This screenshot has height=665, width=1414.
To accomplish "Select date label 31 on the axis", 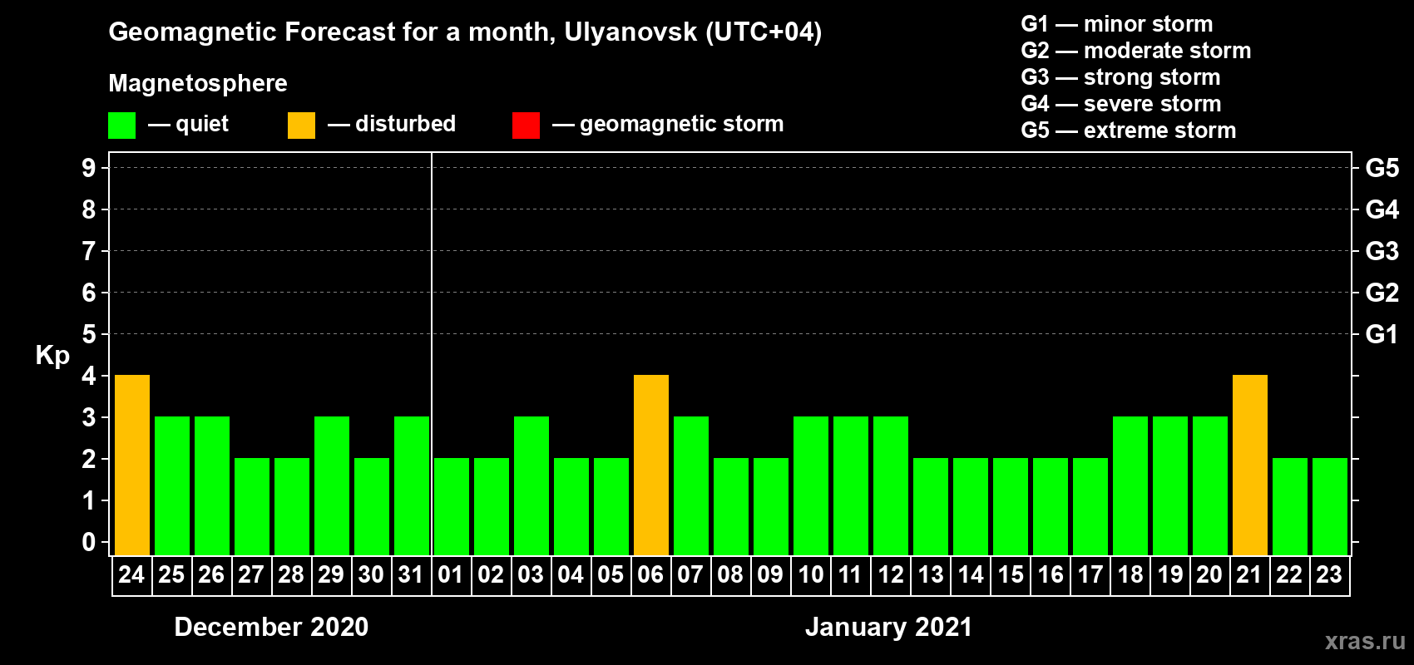I will (411, 575).
